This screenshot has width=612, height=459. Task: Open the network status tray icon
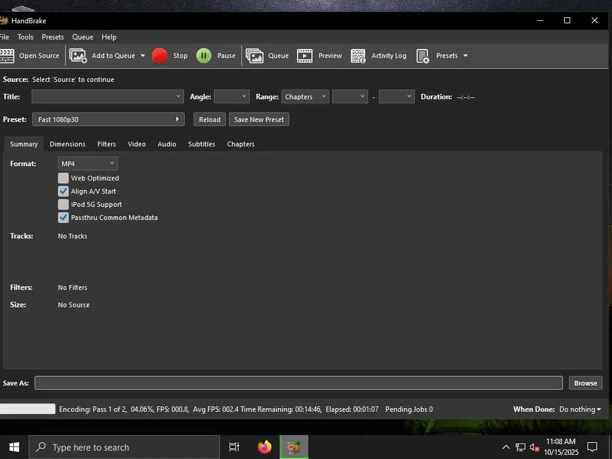click(521, 447)
